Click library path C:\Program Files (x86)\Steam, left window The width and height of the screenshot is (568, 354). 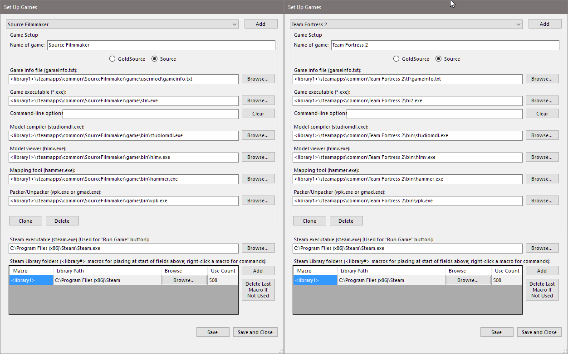coord(107,280)
